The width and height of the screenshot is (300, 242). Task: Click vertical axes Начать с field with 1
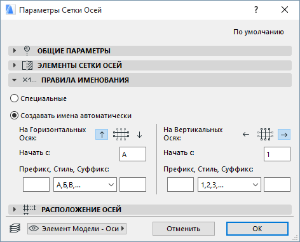(277, 154)
